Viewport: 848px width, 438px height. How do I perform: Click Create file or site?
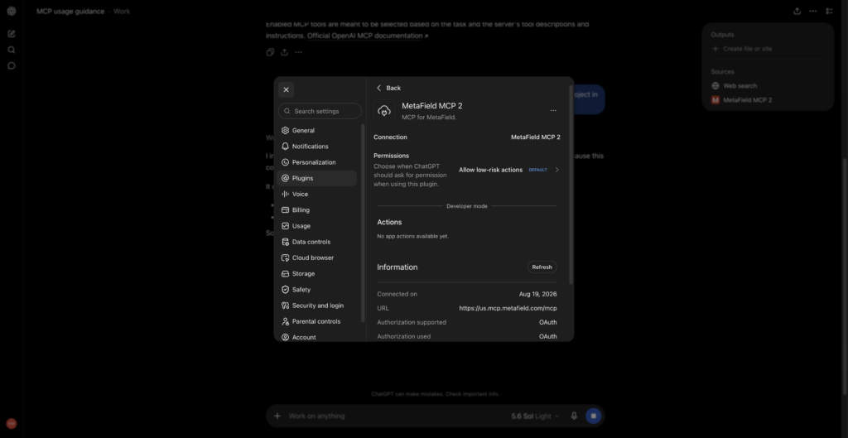741,49
